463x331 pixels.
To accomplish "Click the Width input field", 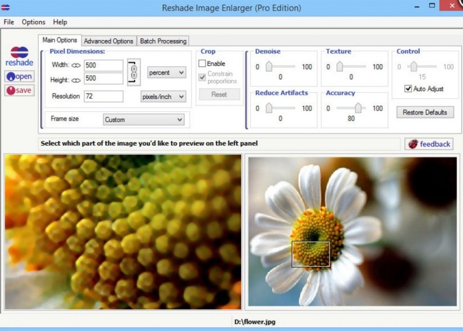I will [x=103, y=65].
